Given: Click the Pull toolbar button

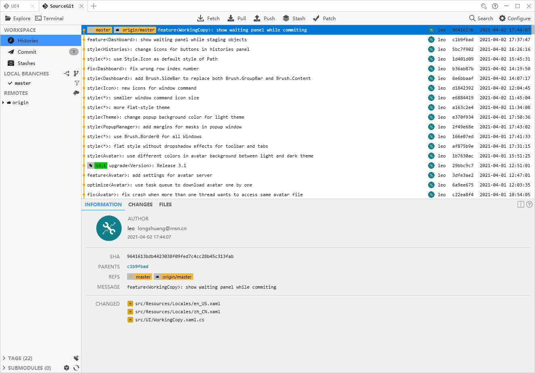Looking at the screenshot, I should [x=237, y=18].
